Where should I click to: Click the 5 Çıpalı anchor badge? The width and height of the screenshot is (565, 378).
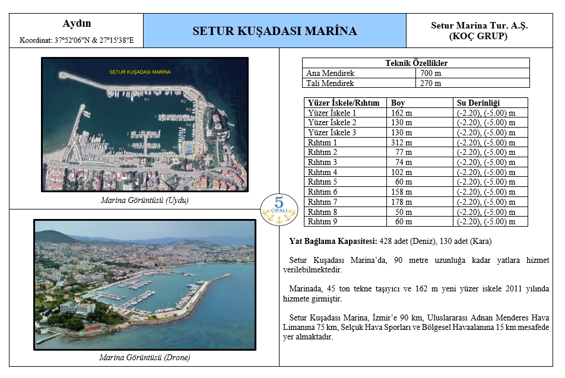coord(279,209)
